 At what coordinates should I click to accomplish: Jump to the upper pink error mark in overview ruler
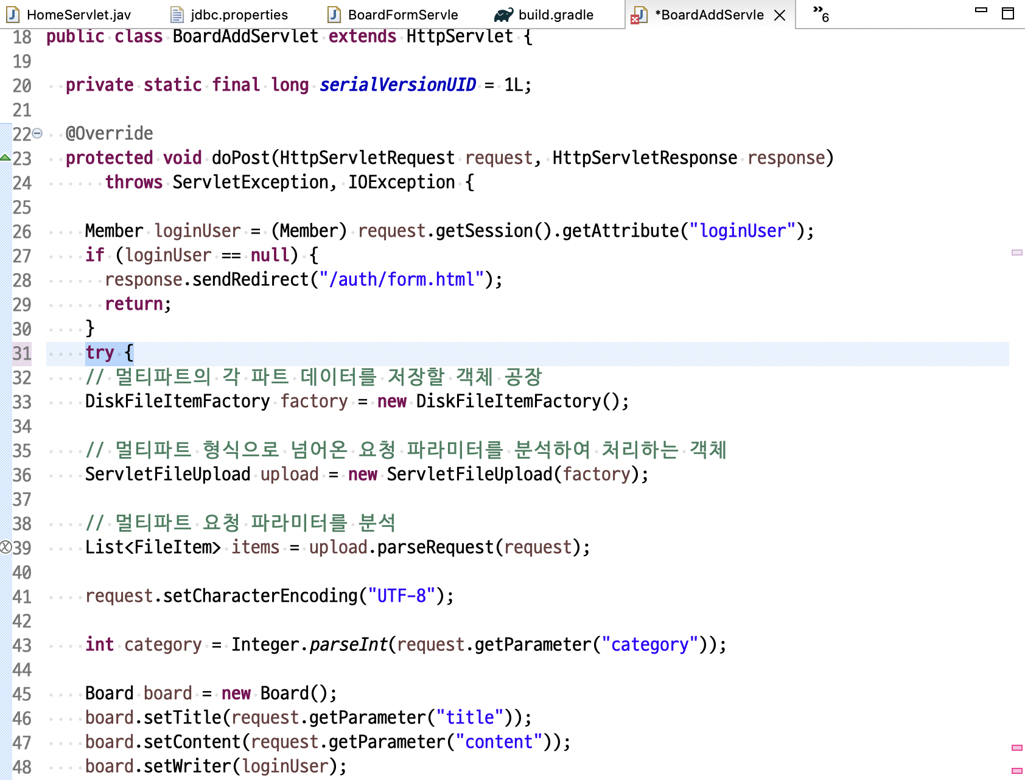pos(1017,747)
